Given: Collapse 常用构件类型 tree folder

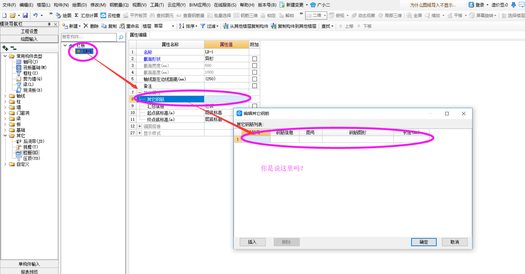Looking at the screenshot, I should coord(5,56).
